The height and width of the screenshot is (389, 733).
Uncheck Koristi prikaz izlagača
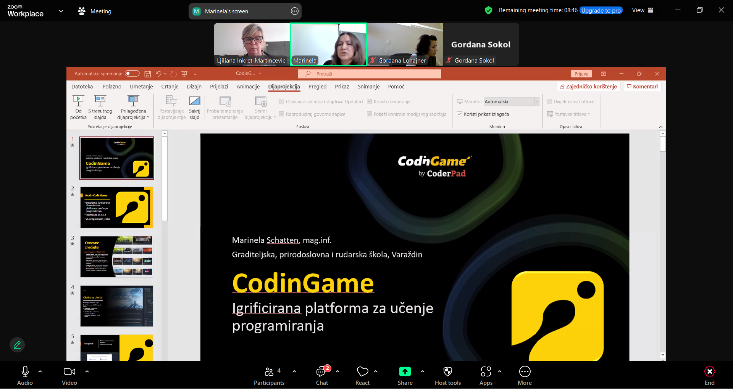click(x=460, y=114)
